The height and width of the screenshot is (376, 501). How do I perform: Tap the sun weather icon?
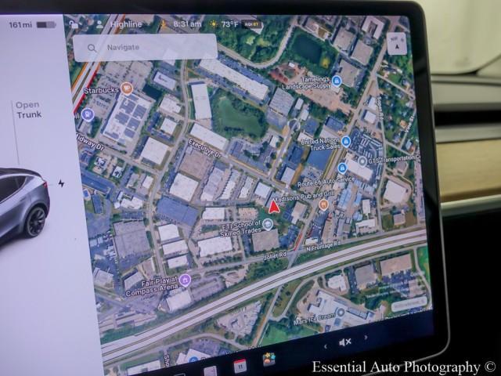click(x=213, y=24)
